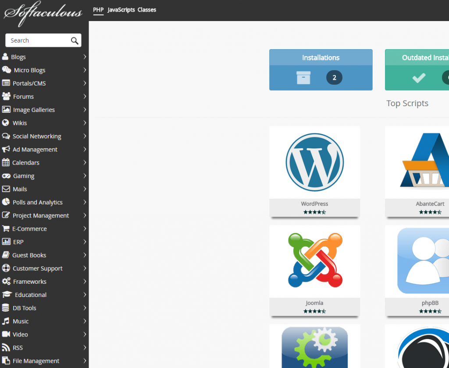Click the Guest Books book icon
The height and width of the screenshot is (368, 449).
coord(6,255)
